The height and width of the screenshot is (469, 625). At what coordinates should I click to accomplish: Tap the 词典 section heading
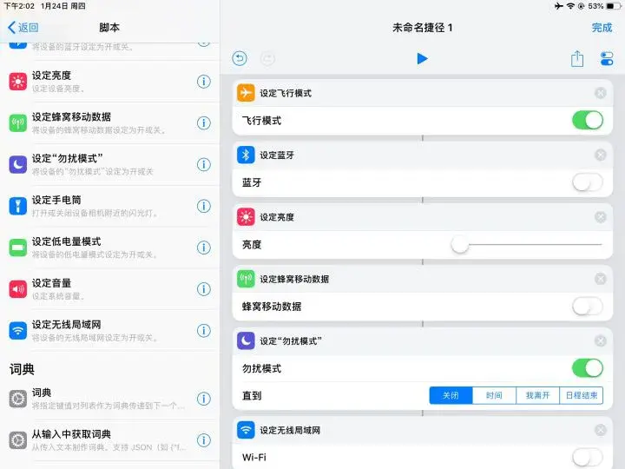pyautogui.click(x=22, y=369)
